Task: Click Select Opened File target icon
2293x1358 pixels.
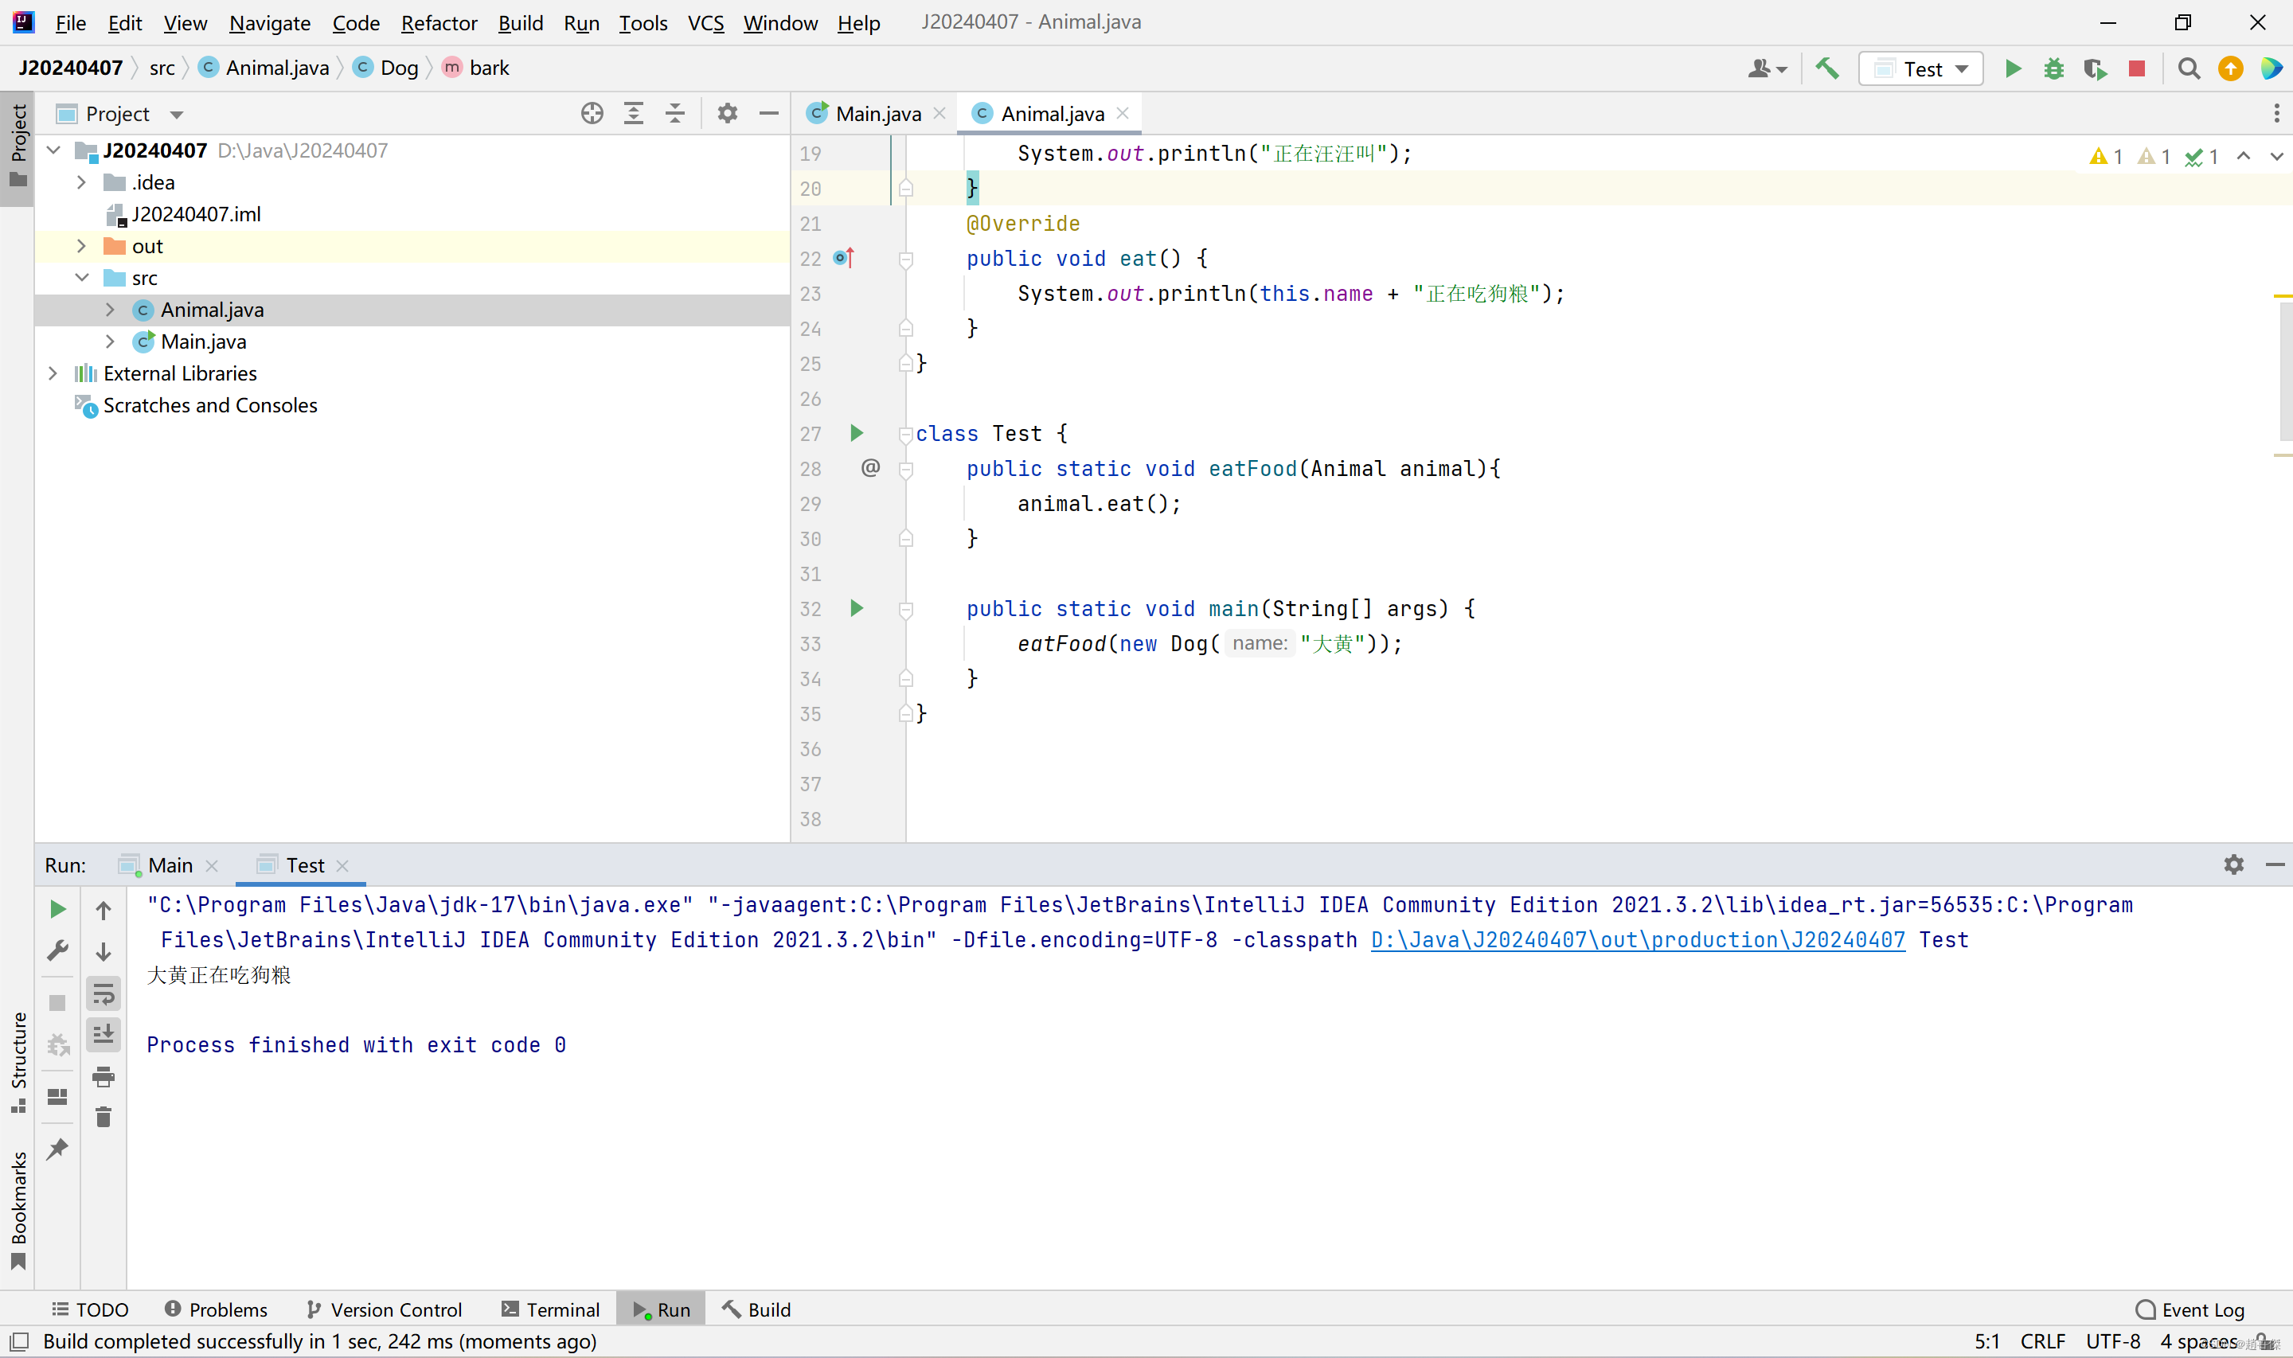Action: pyautogui.click(x=592, y=114)
